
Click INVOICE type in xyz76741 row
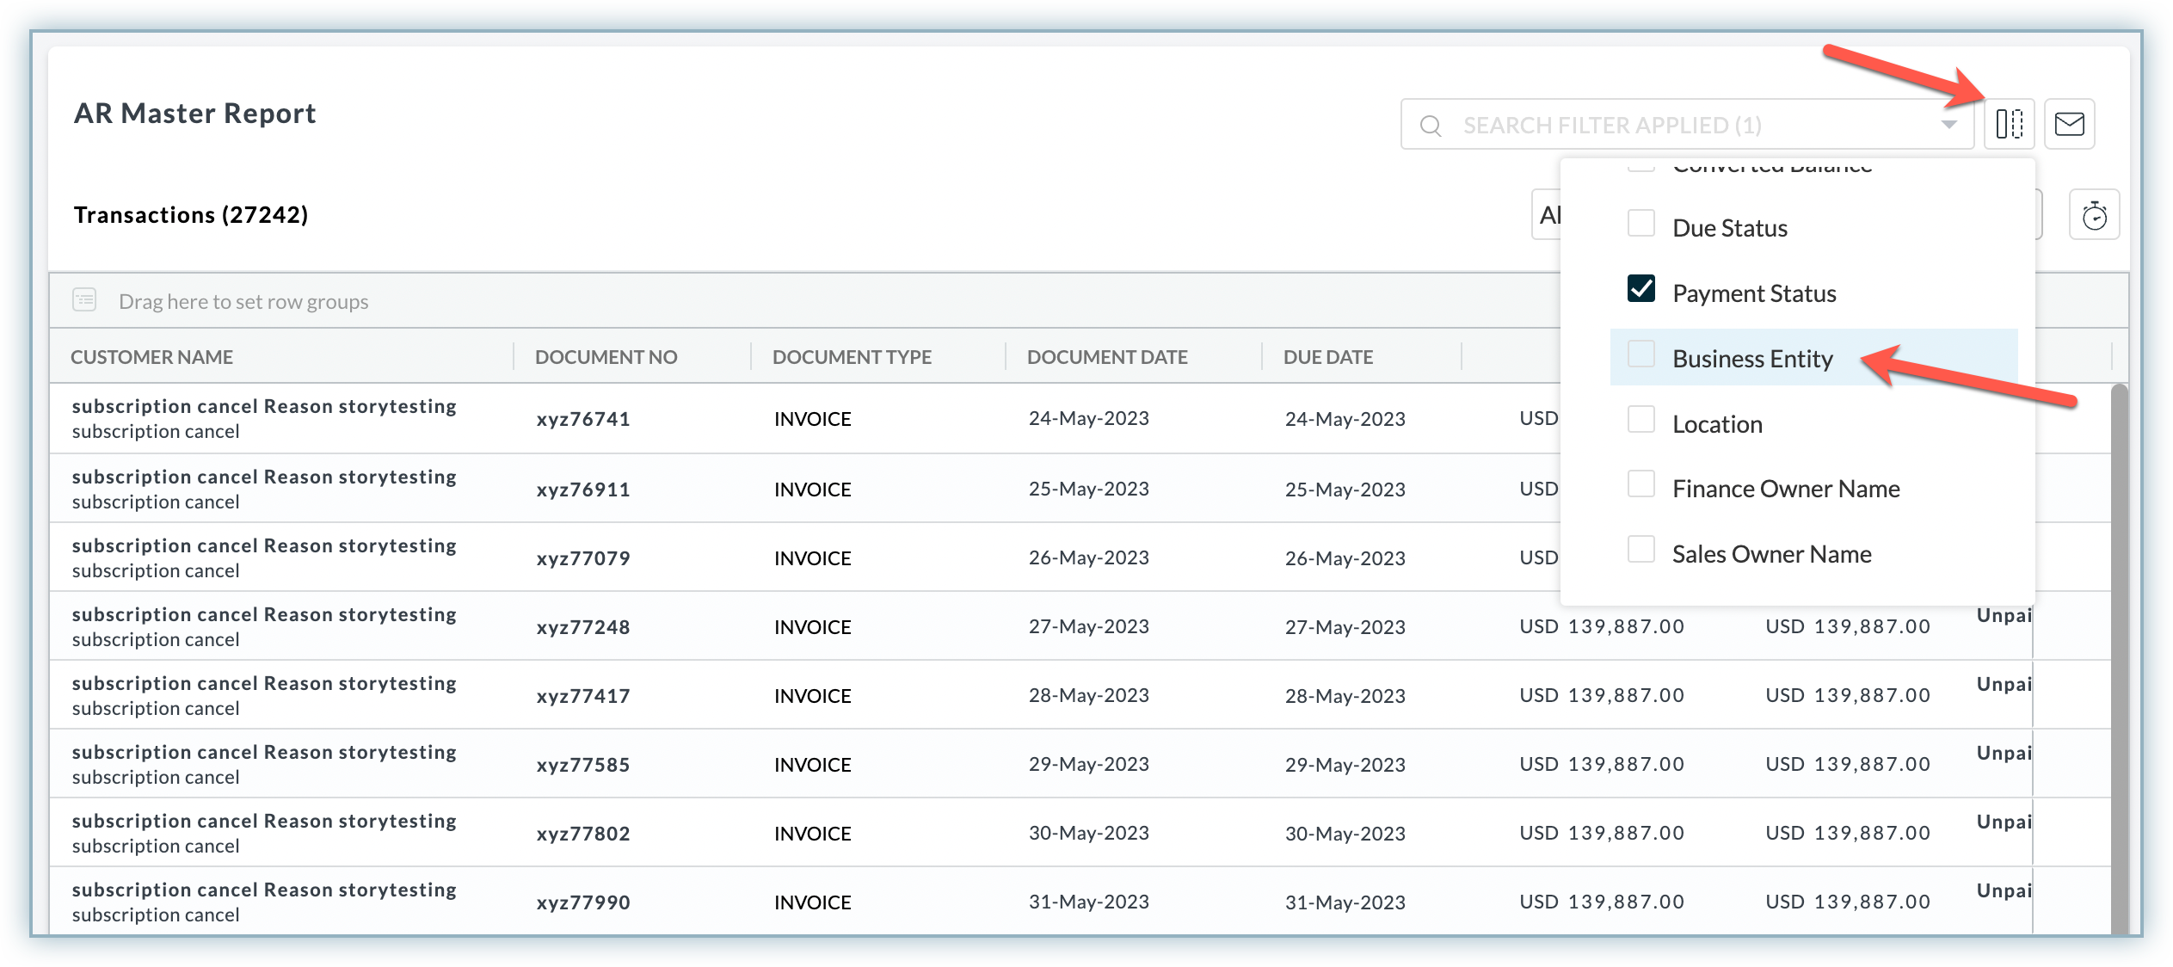pyautogui.click(x=813, y=419)
